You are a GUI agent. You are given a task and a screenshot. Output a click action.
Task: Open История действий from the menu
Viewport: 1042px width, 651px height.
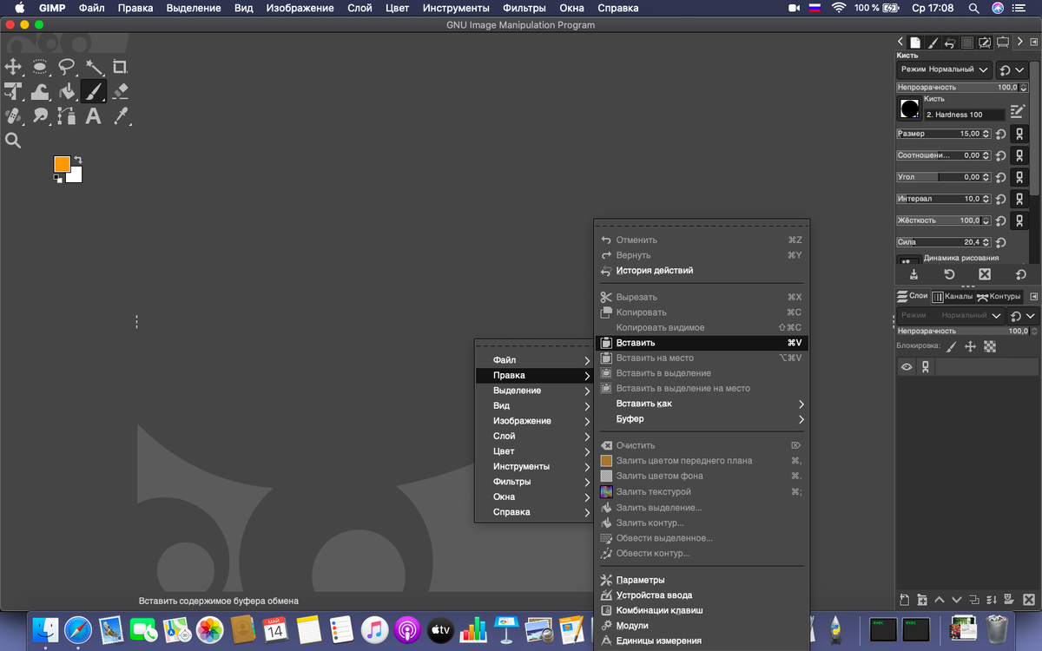pos(702,271)
